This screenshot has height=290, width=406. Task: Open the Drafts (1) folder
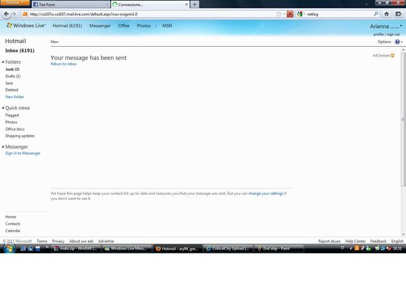coord(13,77)
